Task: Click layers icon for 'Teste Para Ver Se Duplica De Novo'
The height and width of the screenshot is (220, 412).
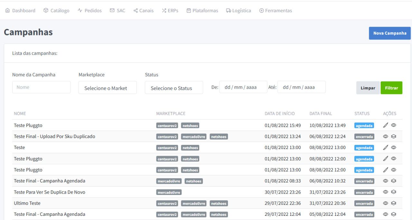Action: click(x=393, y=192)
